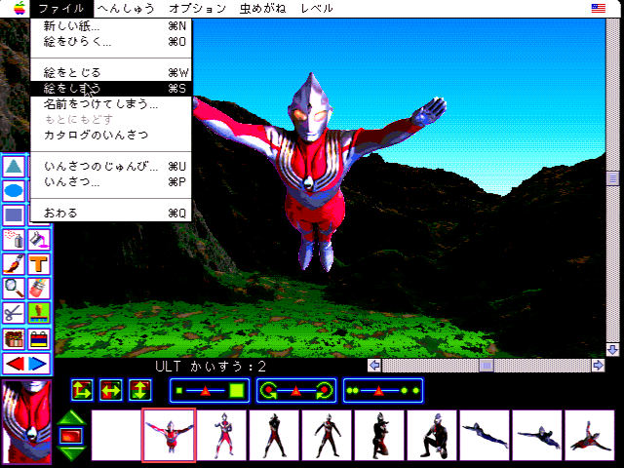Screen dimensions: 624x468
Task: Select the scissors cut tool
Action: pos(14,313)
